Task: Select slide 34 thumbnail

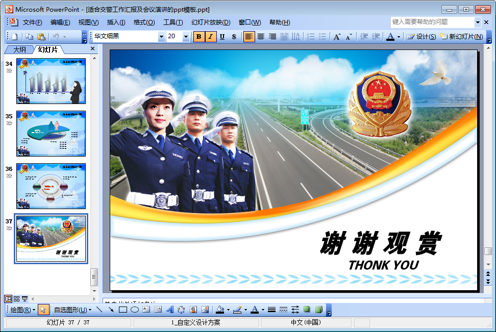Action: click(x=51, y=81)
